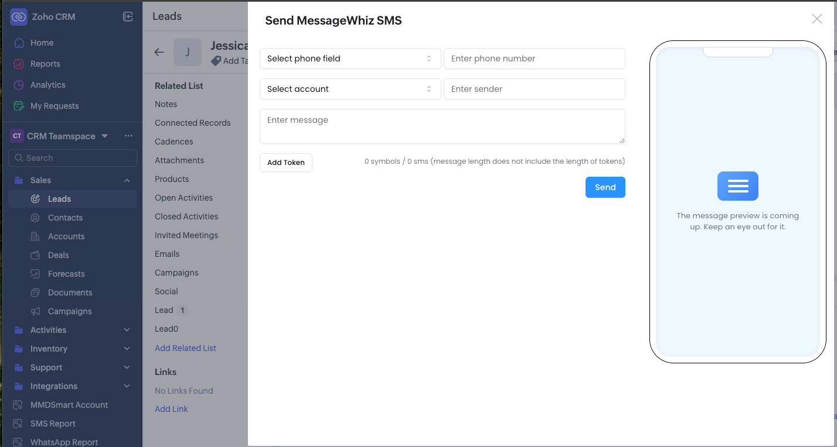Open Social in Related List
837x447 pixels.
point(166,291)
